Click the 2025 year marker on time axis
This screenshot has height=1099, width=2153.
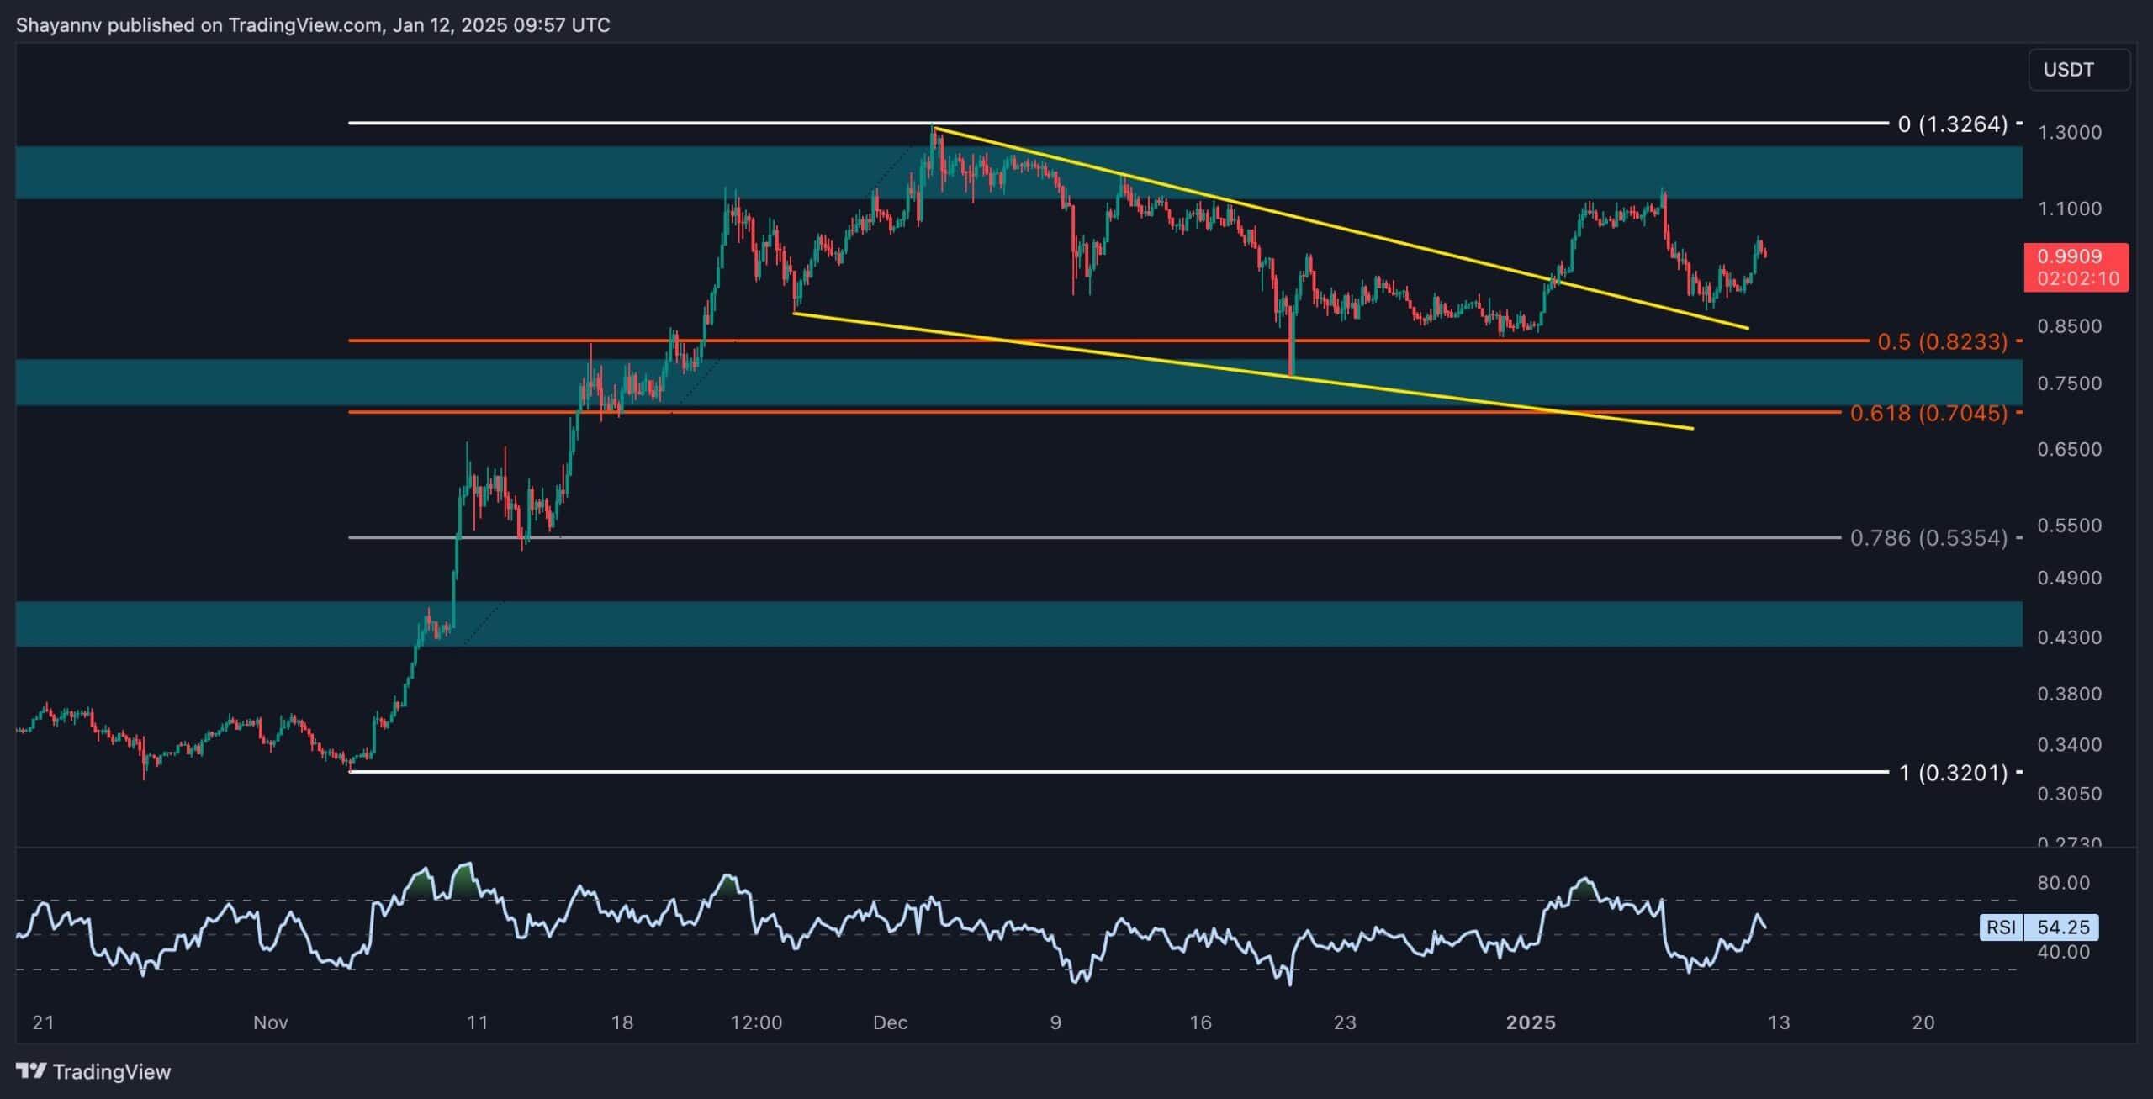(1531, 1022)
